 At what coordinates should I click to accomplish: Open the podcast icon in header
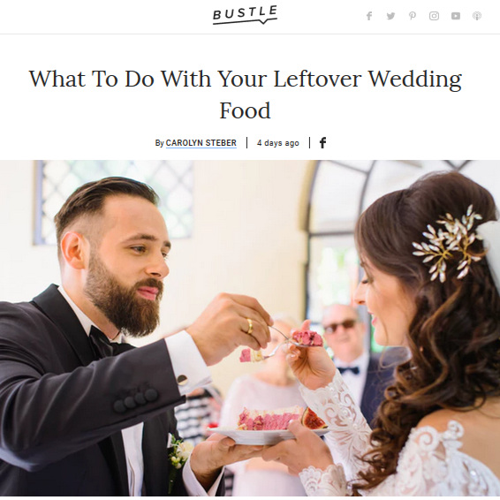pos(477,16)
